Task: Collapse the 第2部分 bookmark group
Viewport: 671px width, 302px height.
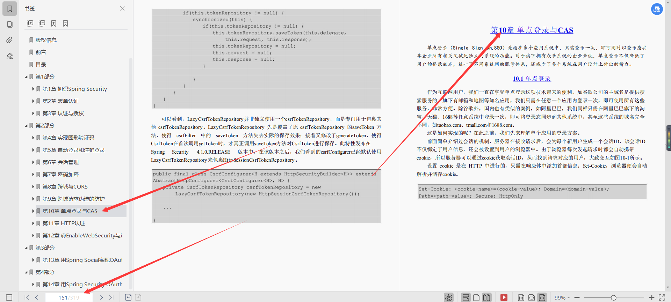Action: pos(26,126)
